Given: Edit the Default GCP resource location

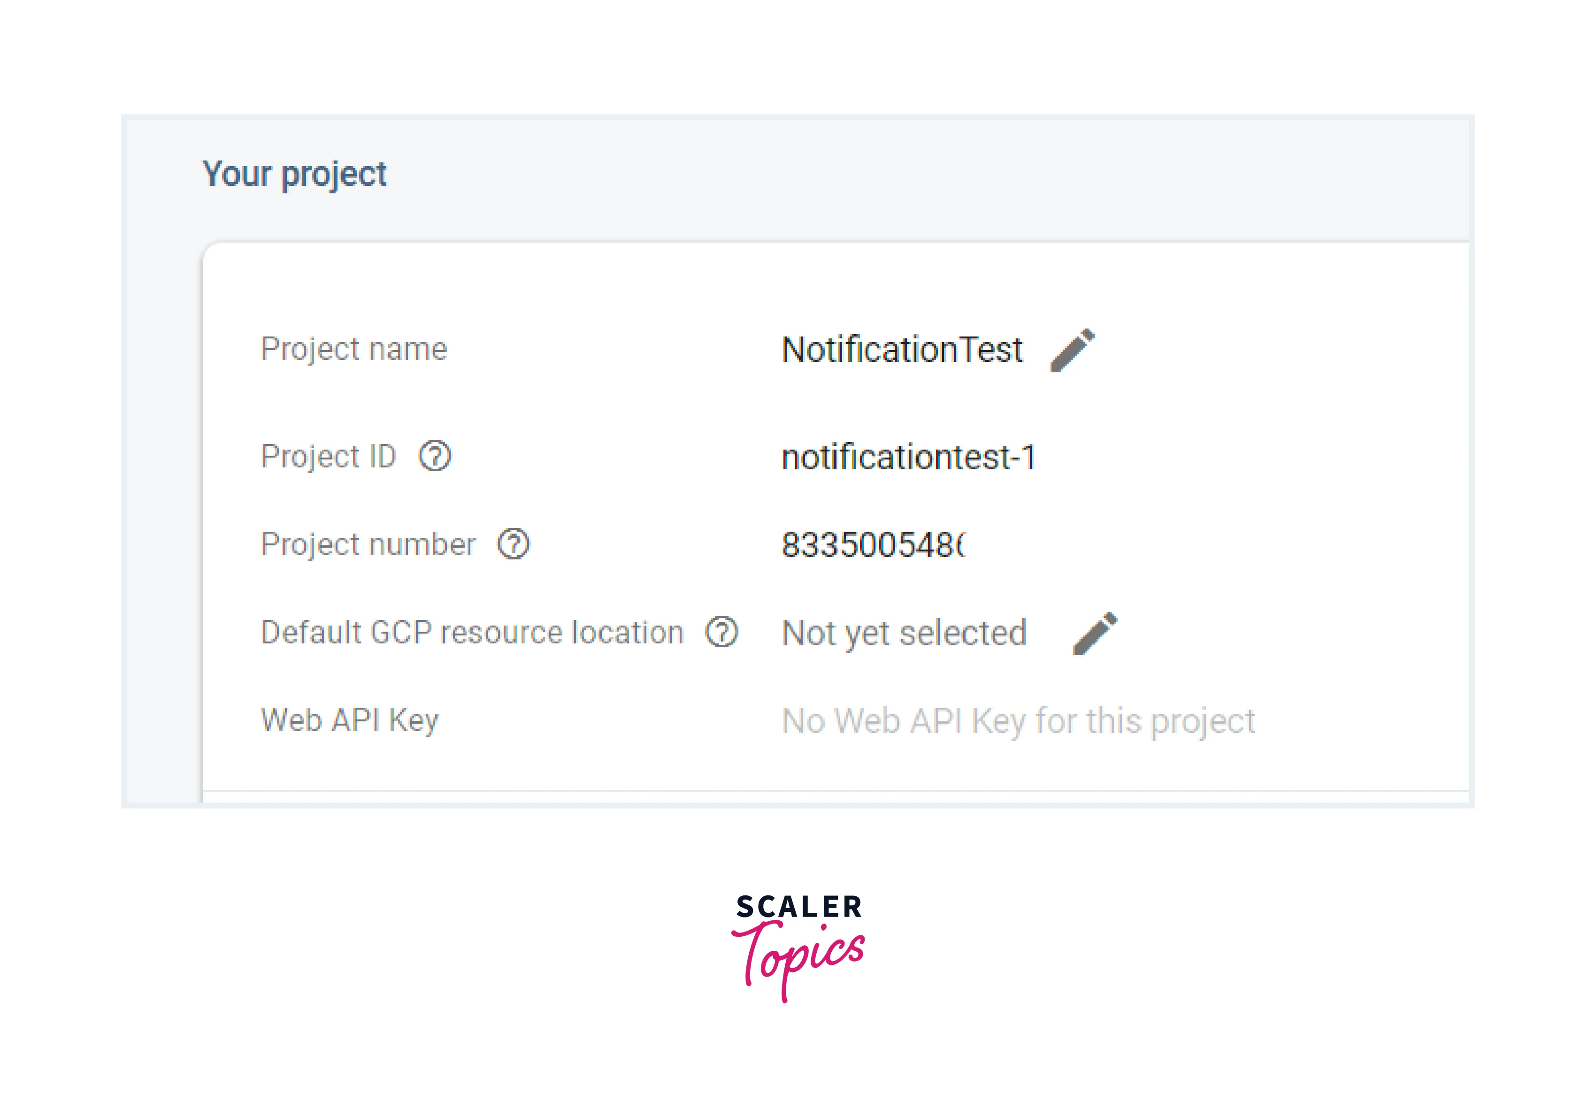Looking at the screenshot, I should [x=1095, y=633].
